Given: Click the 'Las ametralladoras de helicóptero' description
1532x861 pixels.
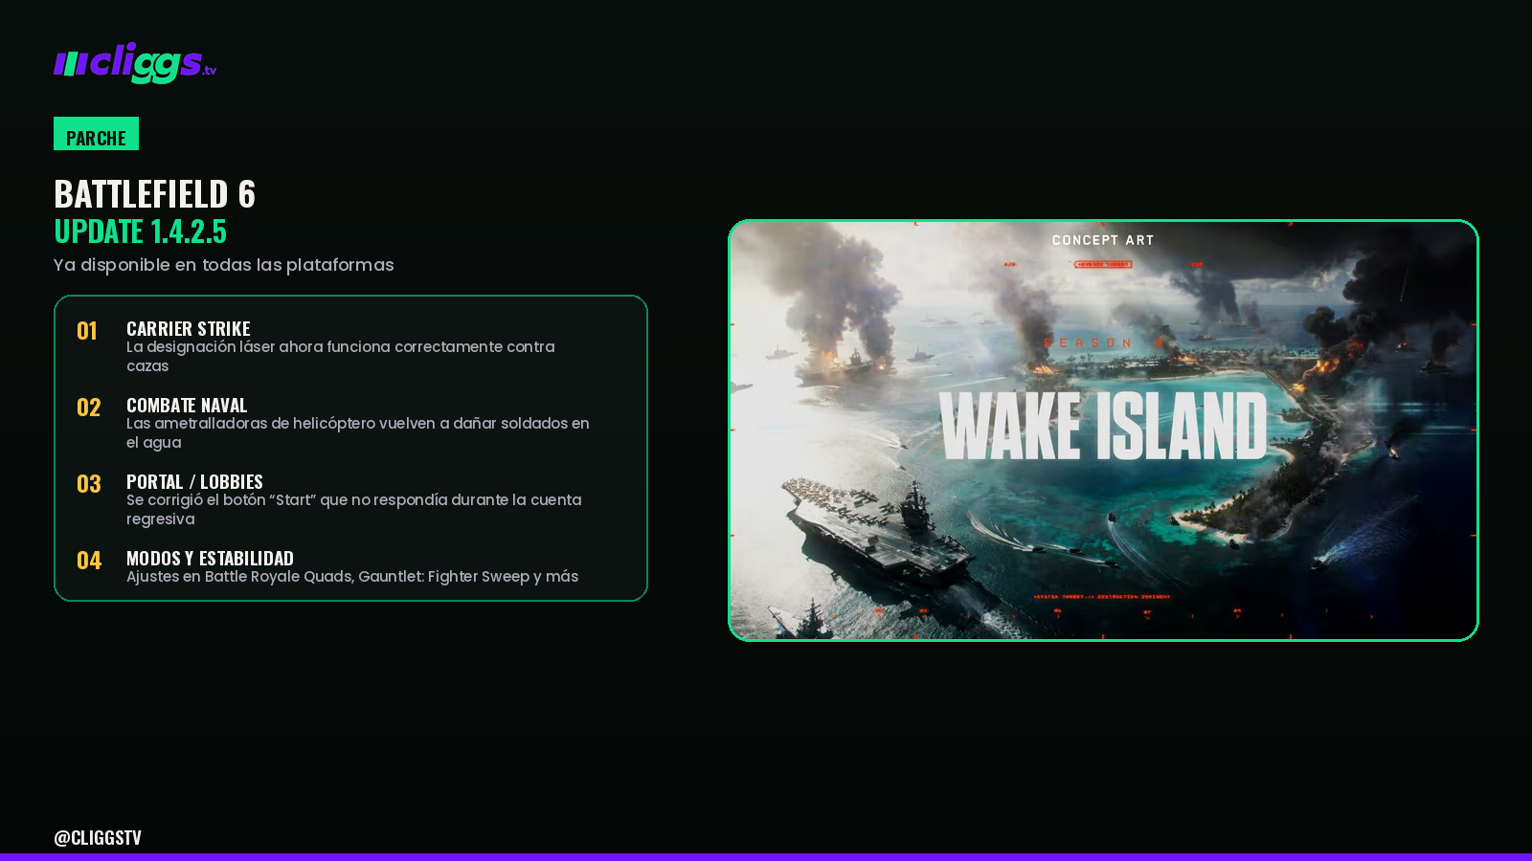Looking at the screenshot, I should pos(358,432).
